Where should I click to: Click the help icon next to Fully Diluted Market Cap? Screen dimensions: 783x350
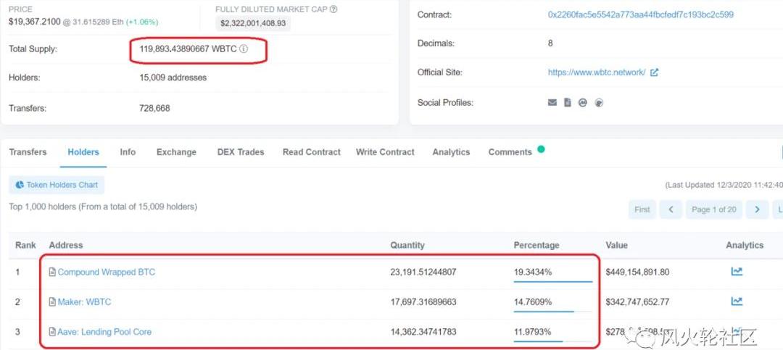[333, 9]
